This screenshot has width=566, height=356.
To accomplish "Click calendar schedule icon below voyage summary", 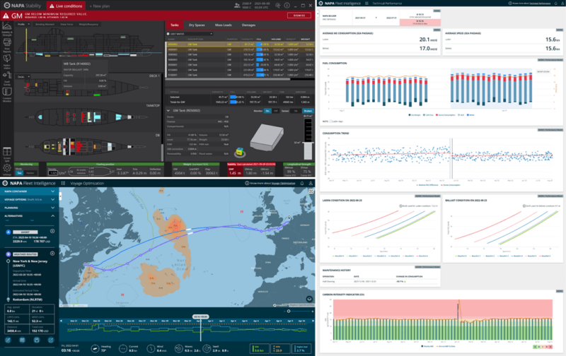I will point(23,340).
